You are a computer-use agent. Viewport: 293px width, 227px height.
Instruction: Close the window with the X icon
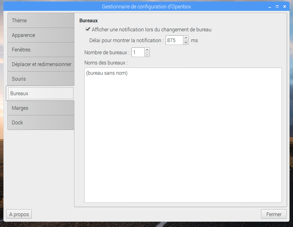coord(285,7)
